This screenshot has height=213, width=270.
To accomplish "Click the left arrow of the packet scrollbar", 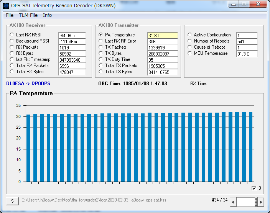I will point(233,202).
